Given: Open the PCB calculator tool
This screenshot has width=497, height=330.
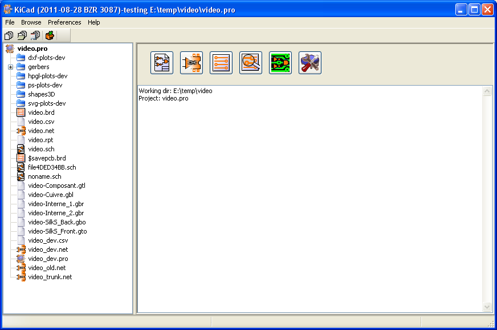Looking at the screenshot, I should [x=310, y=63].
